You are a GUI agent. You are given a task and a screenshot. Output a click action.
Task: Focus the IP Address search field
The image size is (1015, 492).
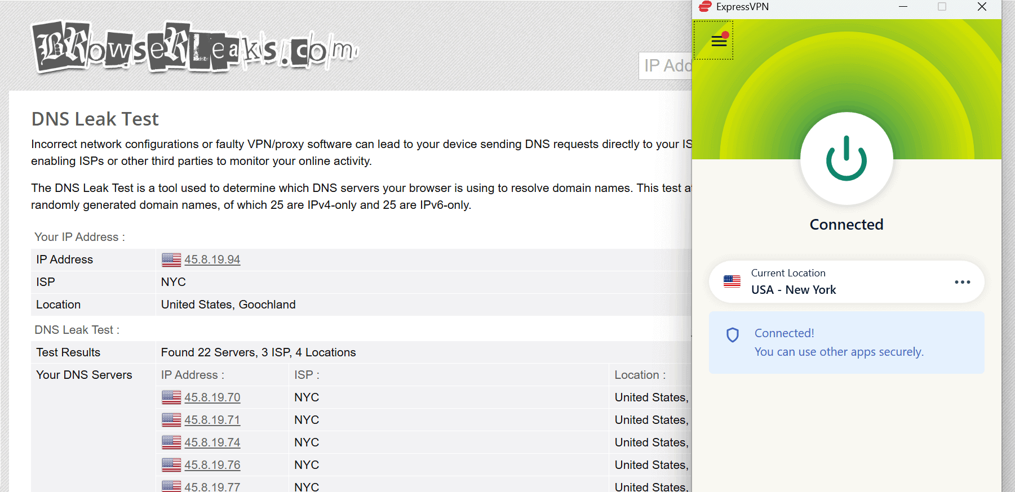(665, 66)
